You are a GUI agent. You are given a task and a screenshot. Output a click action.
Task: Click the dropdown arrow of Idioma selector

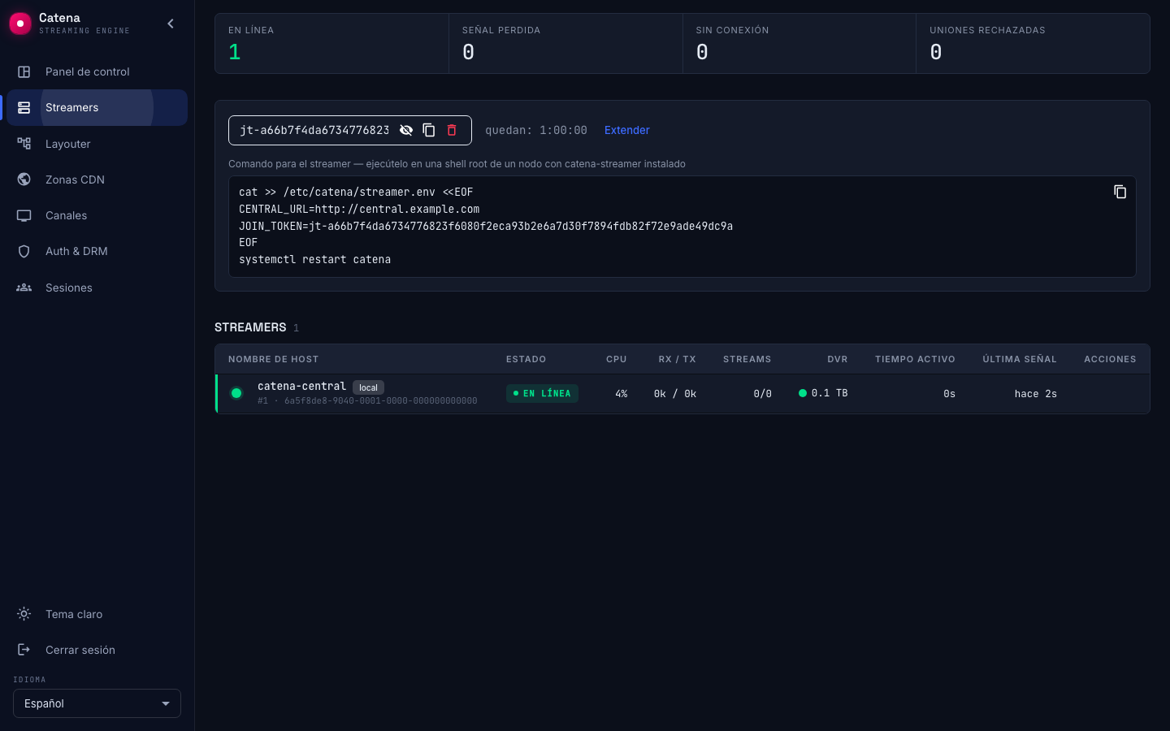coord(166,703)
